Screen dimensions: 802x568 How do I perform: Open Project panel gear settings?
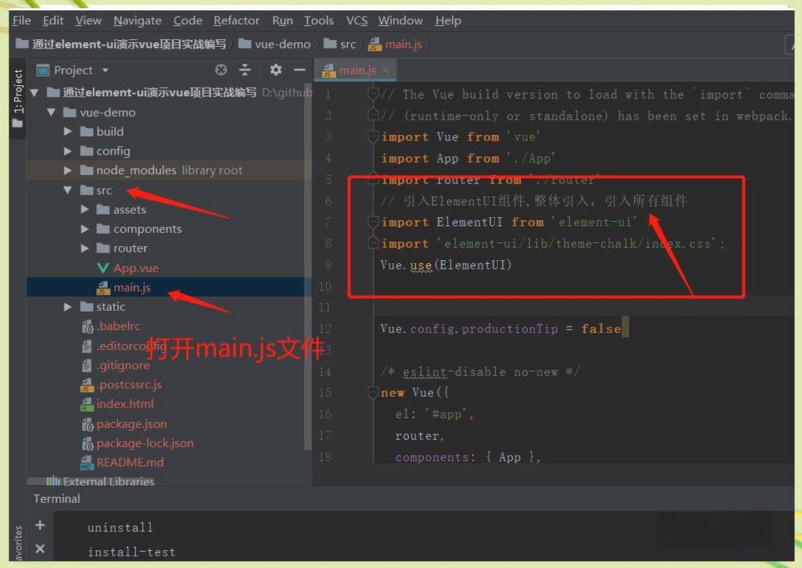pos(275,70)
